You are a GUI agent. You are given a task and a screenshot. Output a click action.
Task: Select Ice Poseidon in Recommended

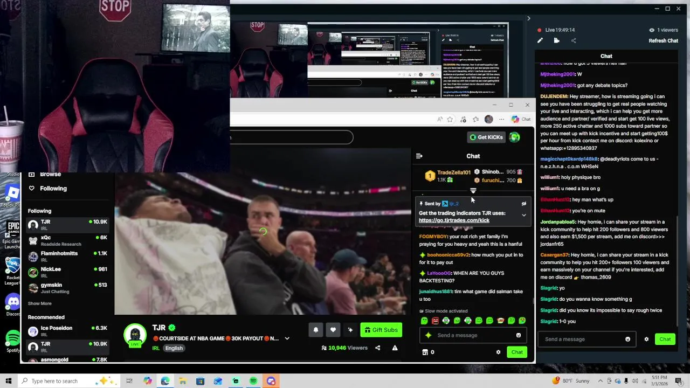click(x=67, y=331)
